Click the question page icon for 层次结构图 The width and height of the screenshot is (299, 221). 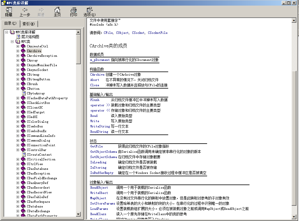coord(18,37)
